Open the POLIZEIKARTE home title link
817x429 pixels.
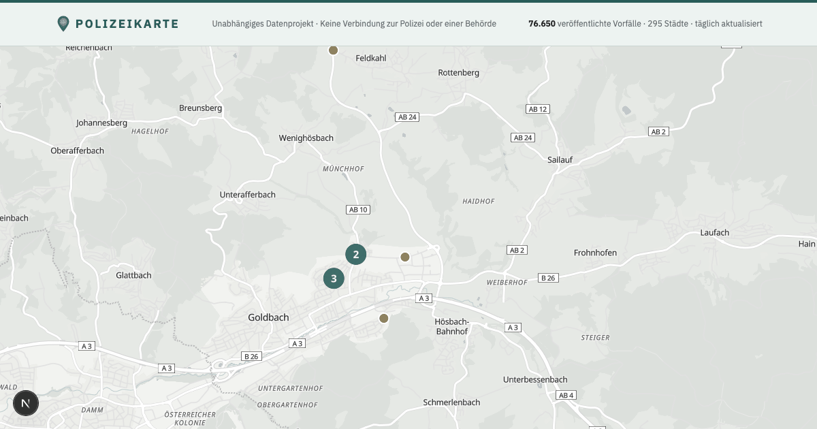click(x=127, y=24)
